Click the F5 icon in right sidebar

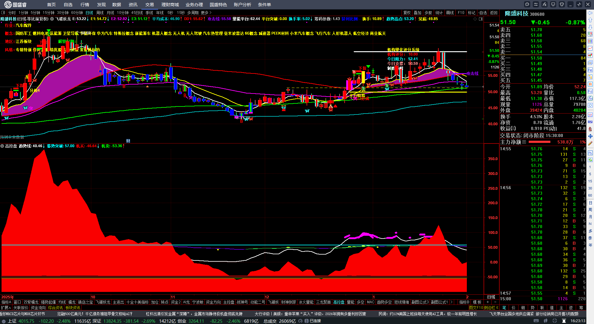[x=590, y=153]
